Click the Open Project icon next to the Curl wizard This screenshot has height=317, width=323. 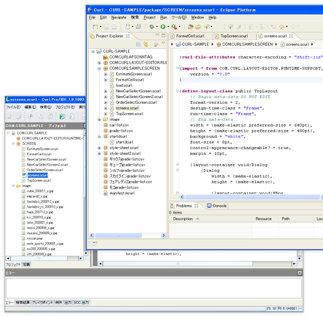[x=139, y=26]
